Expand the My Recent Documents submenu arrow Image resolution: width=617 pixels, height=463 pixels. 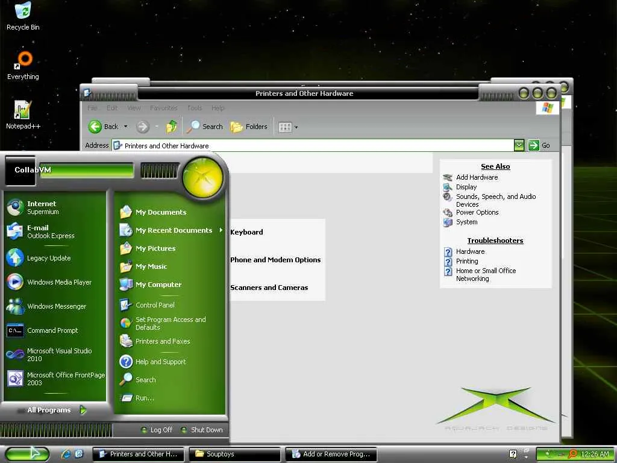click(221, 230)
